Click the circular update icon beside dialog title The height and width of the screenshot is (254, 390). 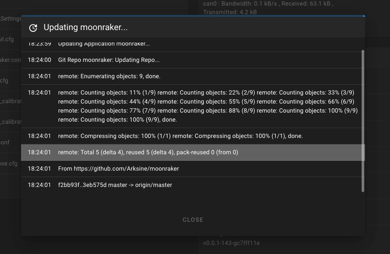point(33,27)
